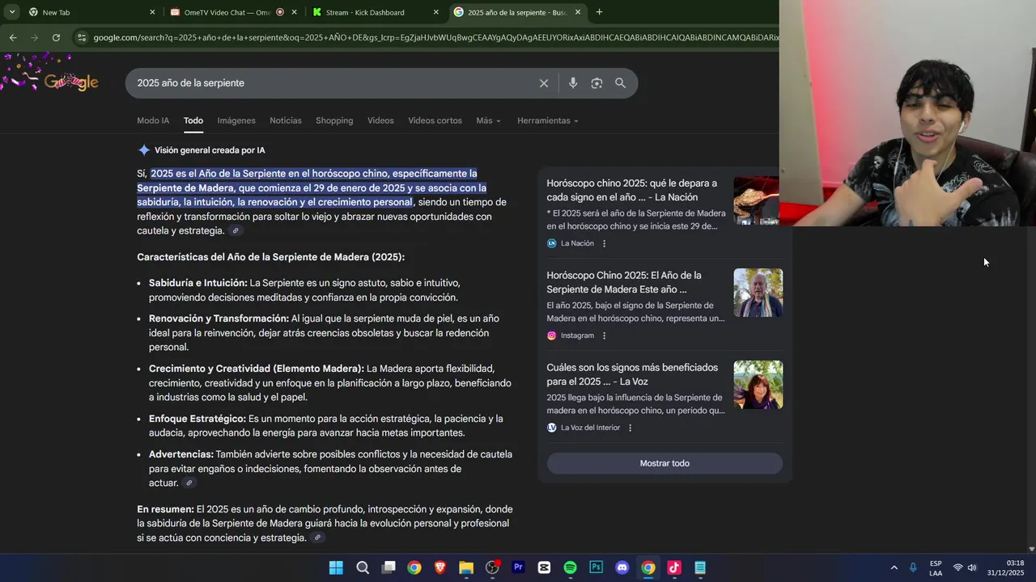Click into the Google search input field
Viewport: 1036px width, 582px height.
[332, 83]
